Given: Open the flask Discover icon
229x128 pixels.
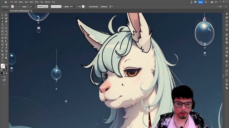Looking at the screenshot, I should coord(191,2).
